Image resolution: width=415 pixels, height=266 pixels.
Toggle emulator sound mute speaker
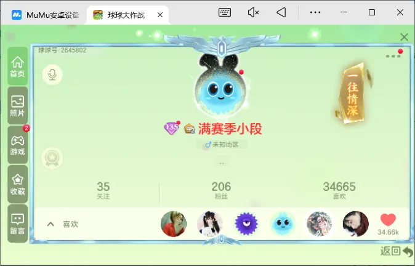253,12
